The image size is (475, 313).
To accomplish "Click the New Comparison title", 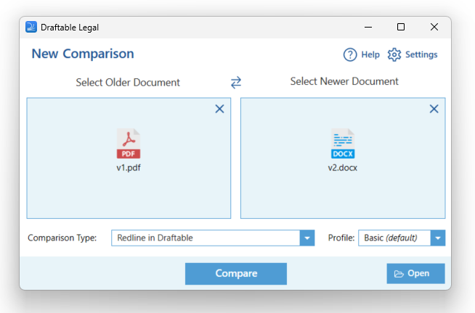I will click(83, 54).
